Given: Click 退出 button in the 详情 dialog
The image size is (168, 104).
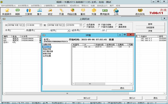Looking at the screenshot, I should tap(122, 88).
